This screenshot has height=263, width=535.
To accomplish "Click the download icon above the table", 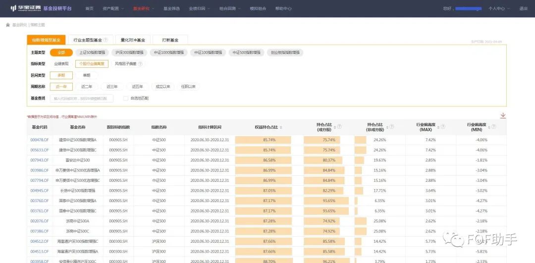I will [503, 115].
